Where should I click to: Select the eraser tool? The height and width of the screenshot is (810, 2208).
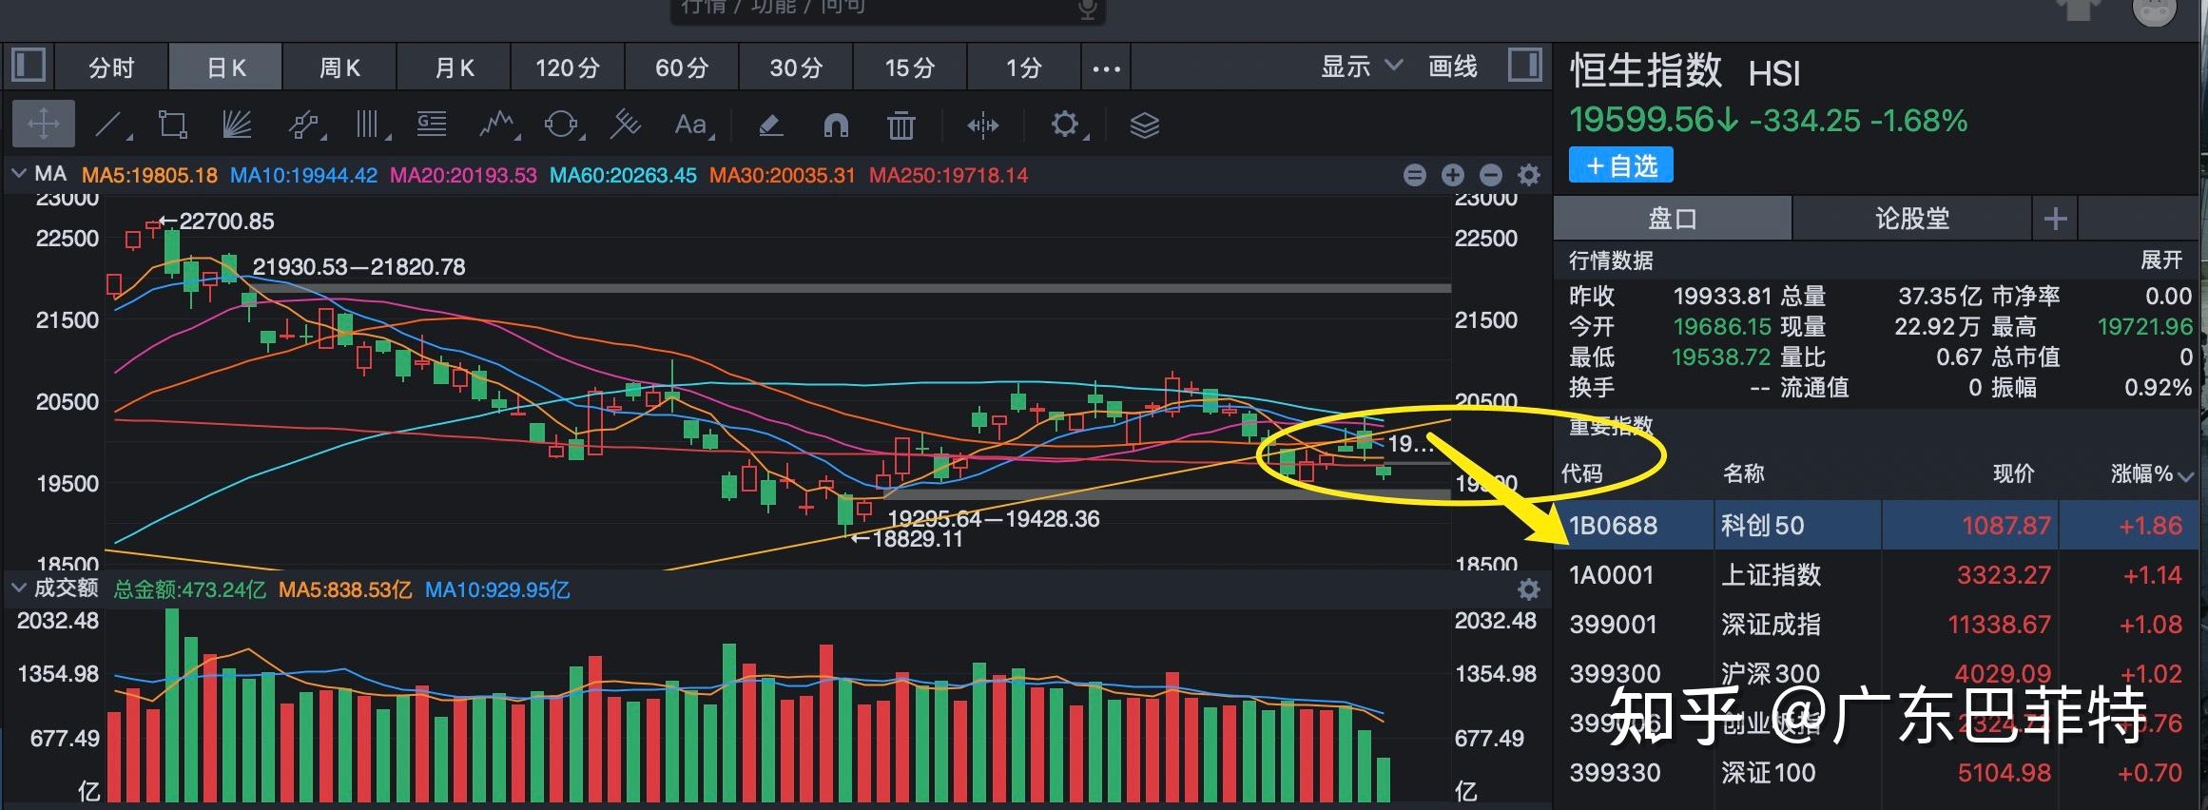click(770, 125)
